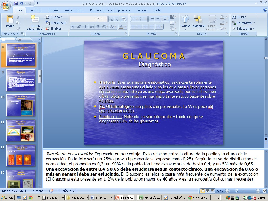
Task: Toggle bold formatting (N)
Action: tap(73, 27)
